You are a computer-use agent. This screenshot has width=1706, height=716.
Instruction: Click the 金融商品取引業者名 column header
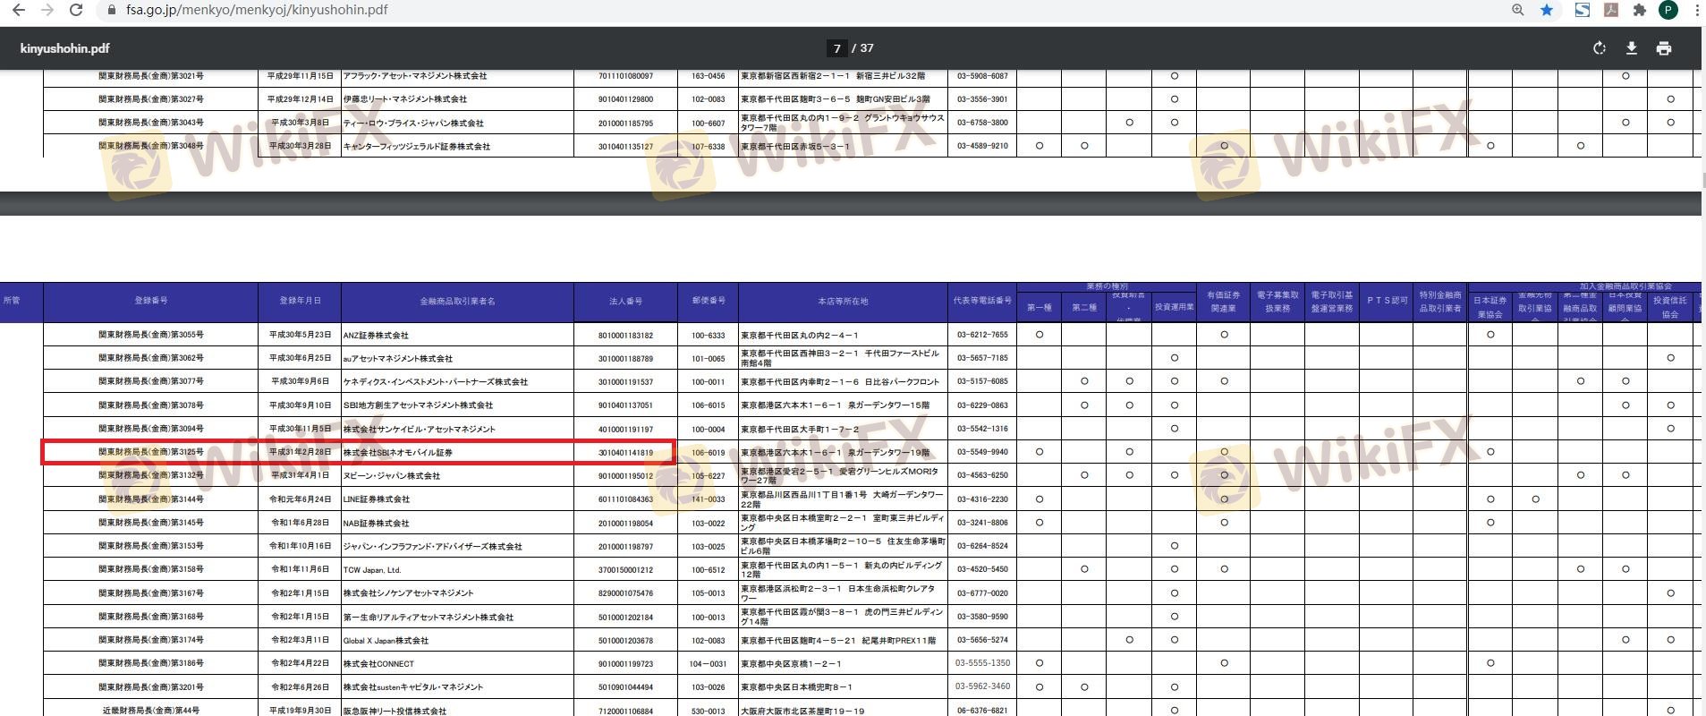(457, 302)
